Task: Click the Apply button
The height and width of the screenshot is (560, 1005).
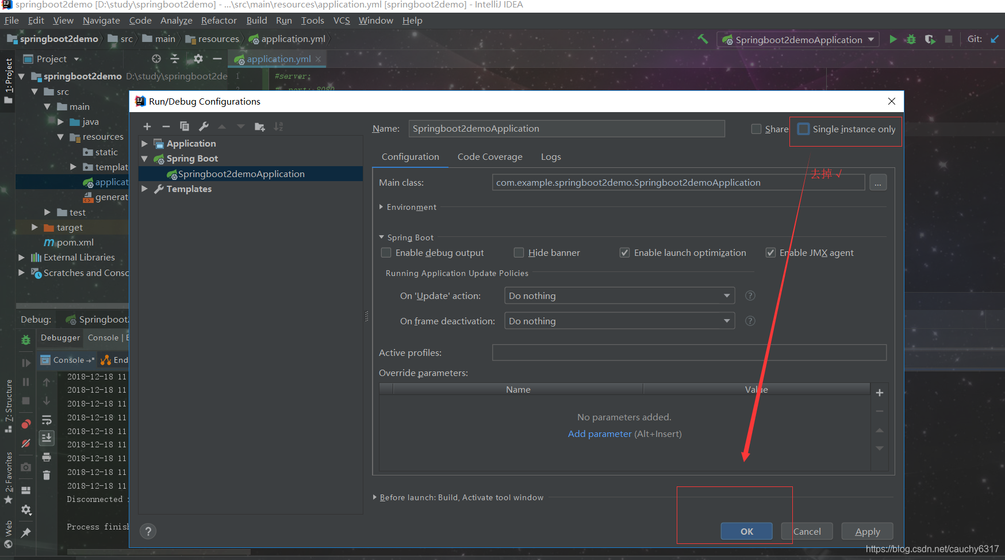Action: (x=868, y=531)
